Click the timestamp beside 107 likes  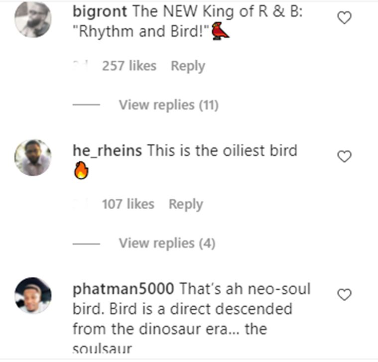tap(80, 204)
